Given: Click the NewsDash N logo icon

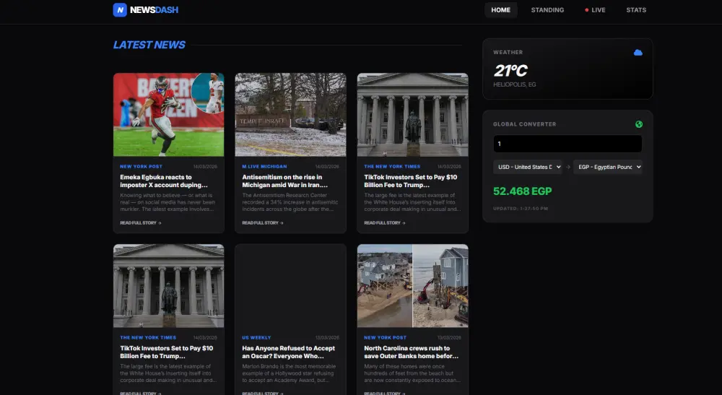Looking at the screenshot, I should pos(120,9).
